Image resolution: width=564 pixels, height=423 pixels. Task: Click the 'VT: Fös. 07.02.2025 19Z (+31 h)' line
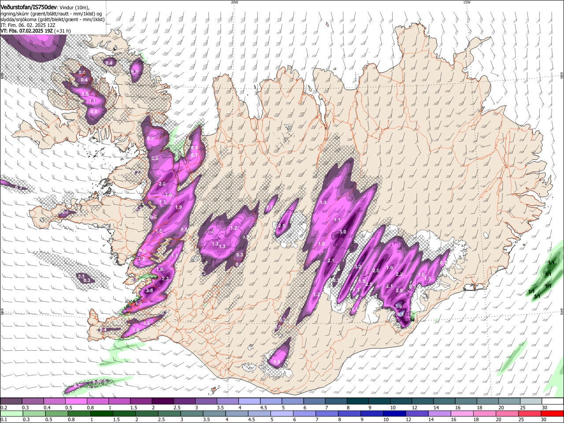coord(36,31)
